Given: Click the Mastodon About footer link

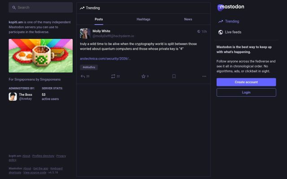Looking at the screenshot, I should [27, 168].
